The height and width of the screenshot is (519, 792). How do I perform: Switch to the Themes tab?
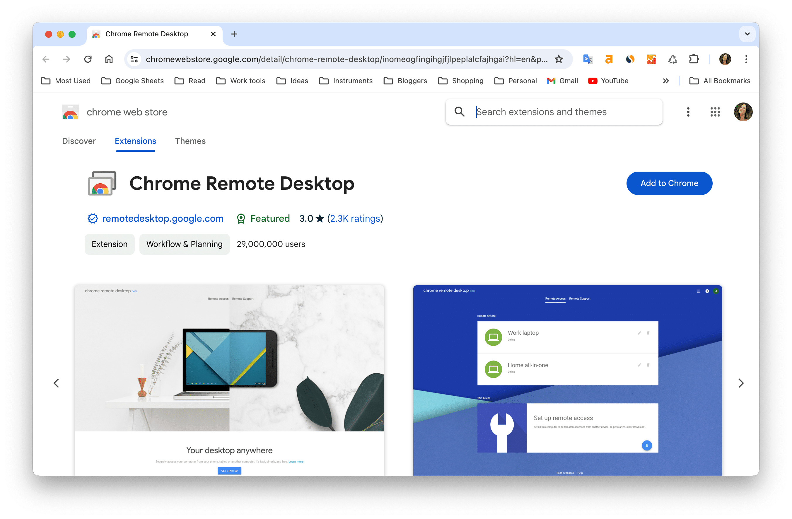pos(190,141)
